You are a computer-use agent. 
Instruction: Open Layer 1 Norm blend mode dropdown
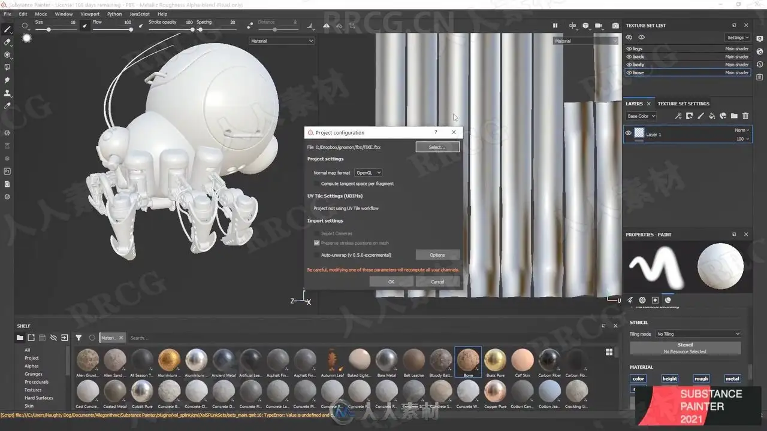742,130
